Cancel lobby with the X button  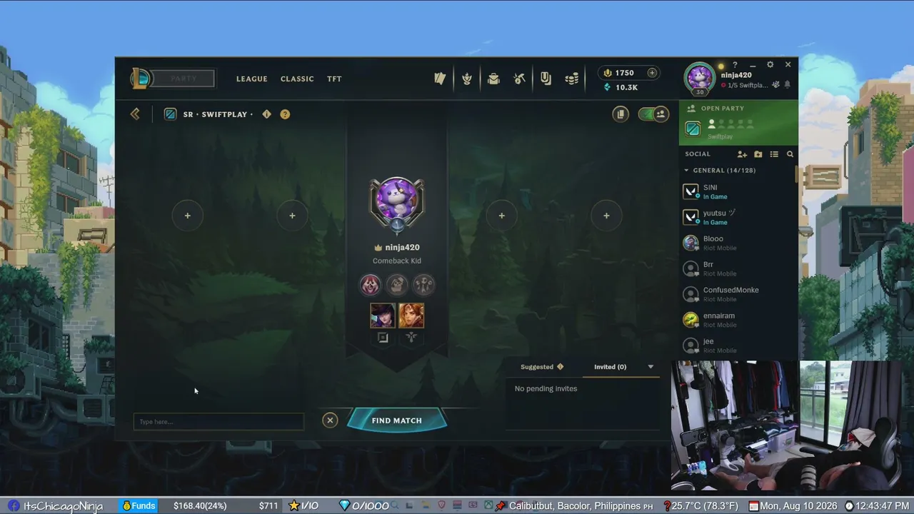click(330, 420)
